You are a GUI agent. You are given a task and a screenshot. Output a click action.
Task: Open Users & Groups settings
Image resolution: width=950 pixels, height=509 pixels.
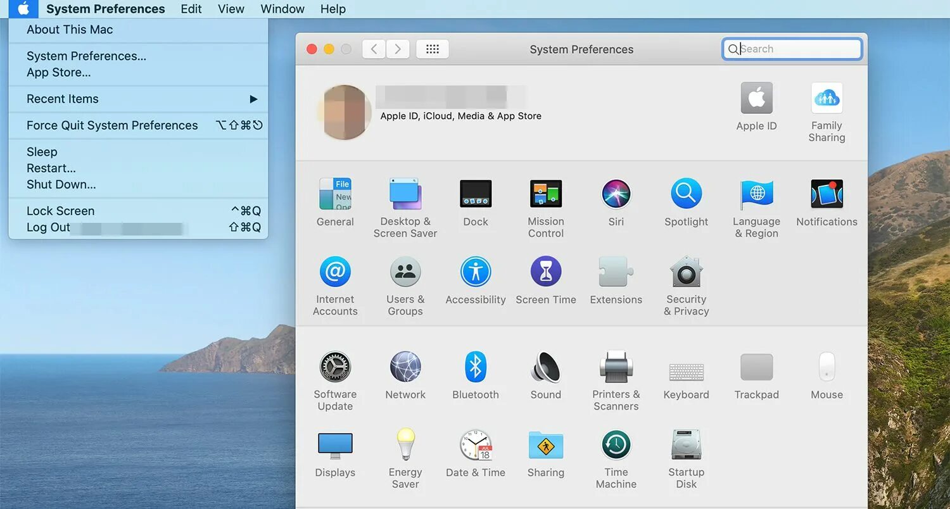405,286
